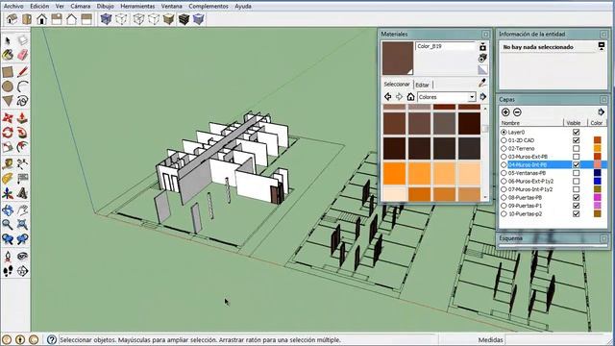The height and width of the screenshot is (346, 615).
Task: Activate the 3D Text tool
Action: pyautogui.click(x=22, y=193)
